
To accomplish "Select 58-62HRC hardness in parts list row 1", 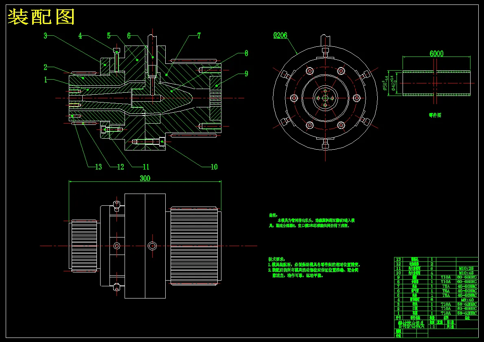I will coord(467,313).
